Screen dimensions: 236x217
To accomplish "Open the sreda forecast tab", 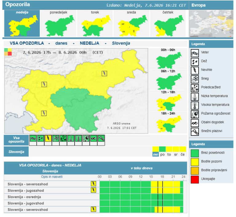I will click(x=132, y=23).
